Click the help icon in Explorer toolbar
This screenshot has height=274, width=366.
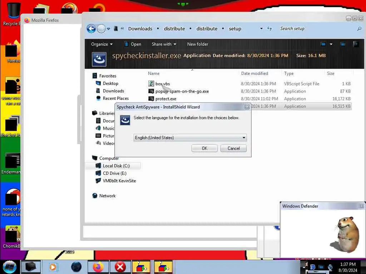tap(356, 44)
